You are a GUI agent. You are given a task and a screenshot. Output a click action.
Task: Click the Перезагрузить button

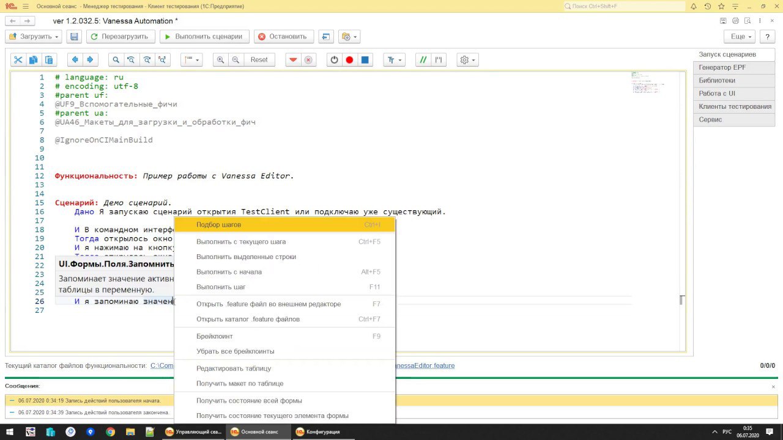tap(120, 37)
